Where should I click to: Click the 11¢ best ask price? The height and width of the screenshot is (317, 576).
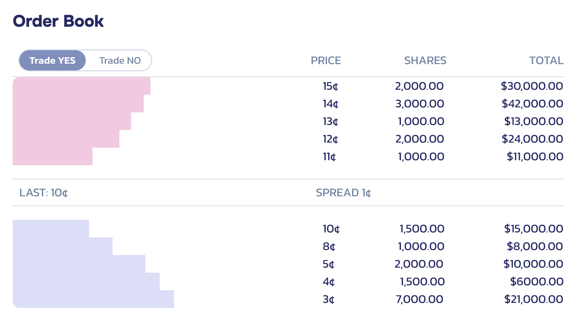click(329, 156)
